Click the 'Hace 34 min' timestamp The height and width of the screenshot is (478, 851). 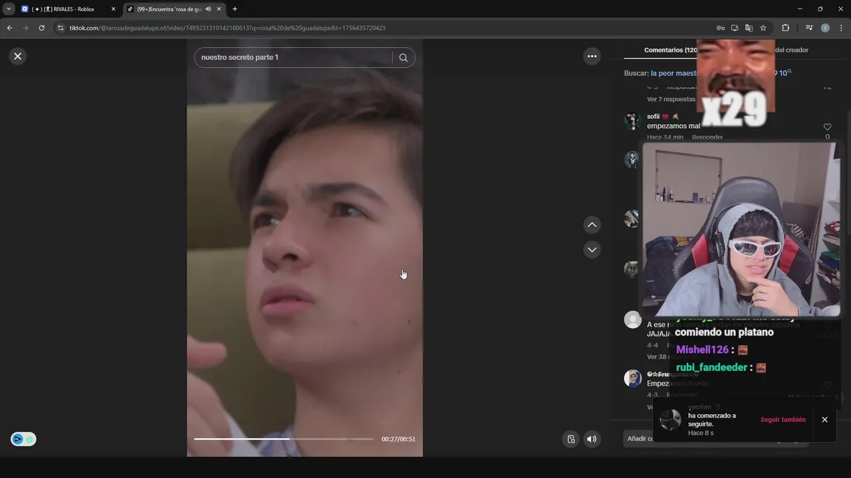[x=665, y=137]
